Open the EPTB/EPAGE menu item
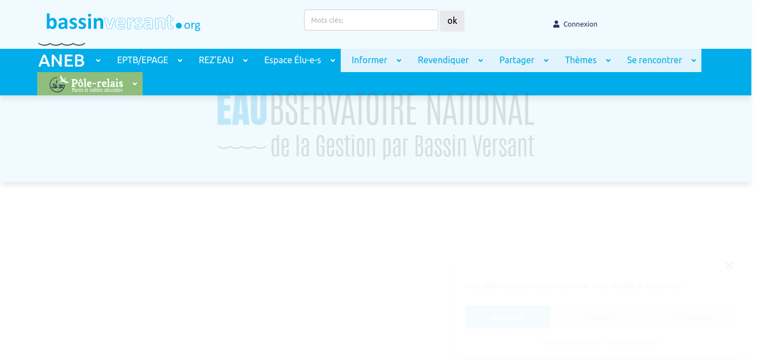The width and height of the screenshot is (758, 361). [x=143, y=60]
